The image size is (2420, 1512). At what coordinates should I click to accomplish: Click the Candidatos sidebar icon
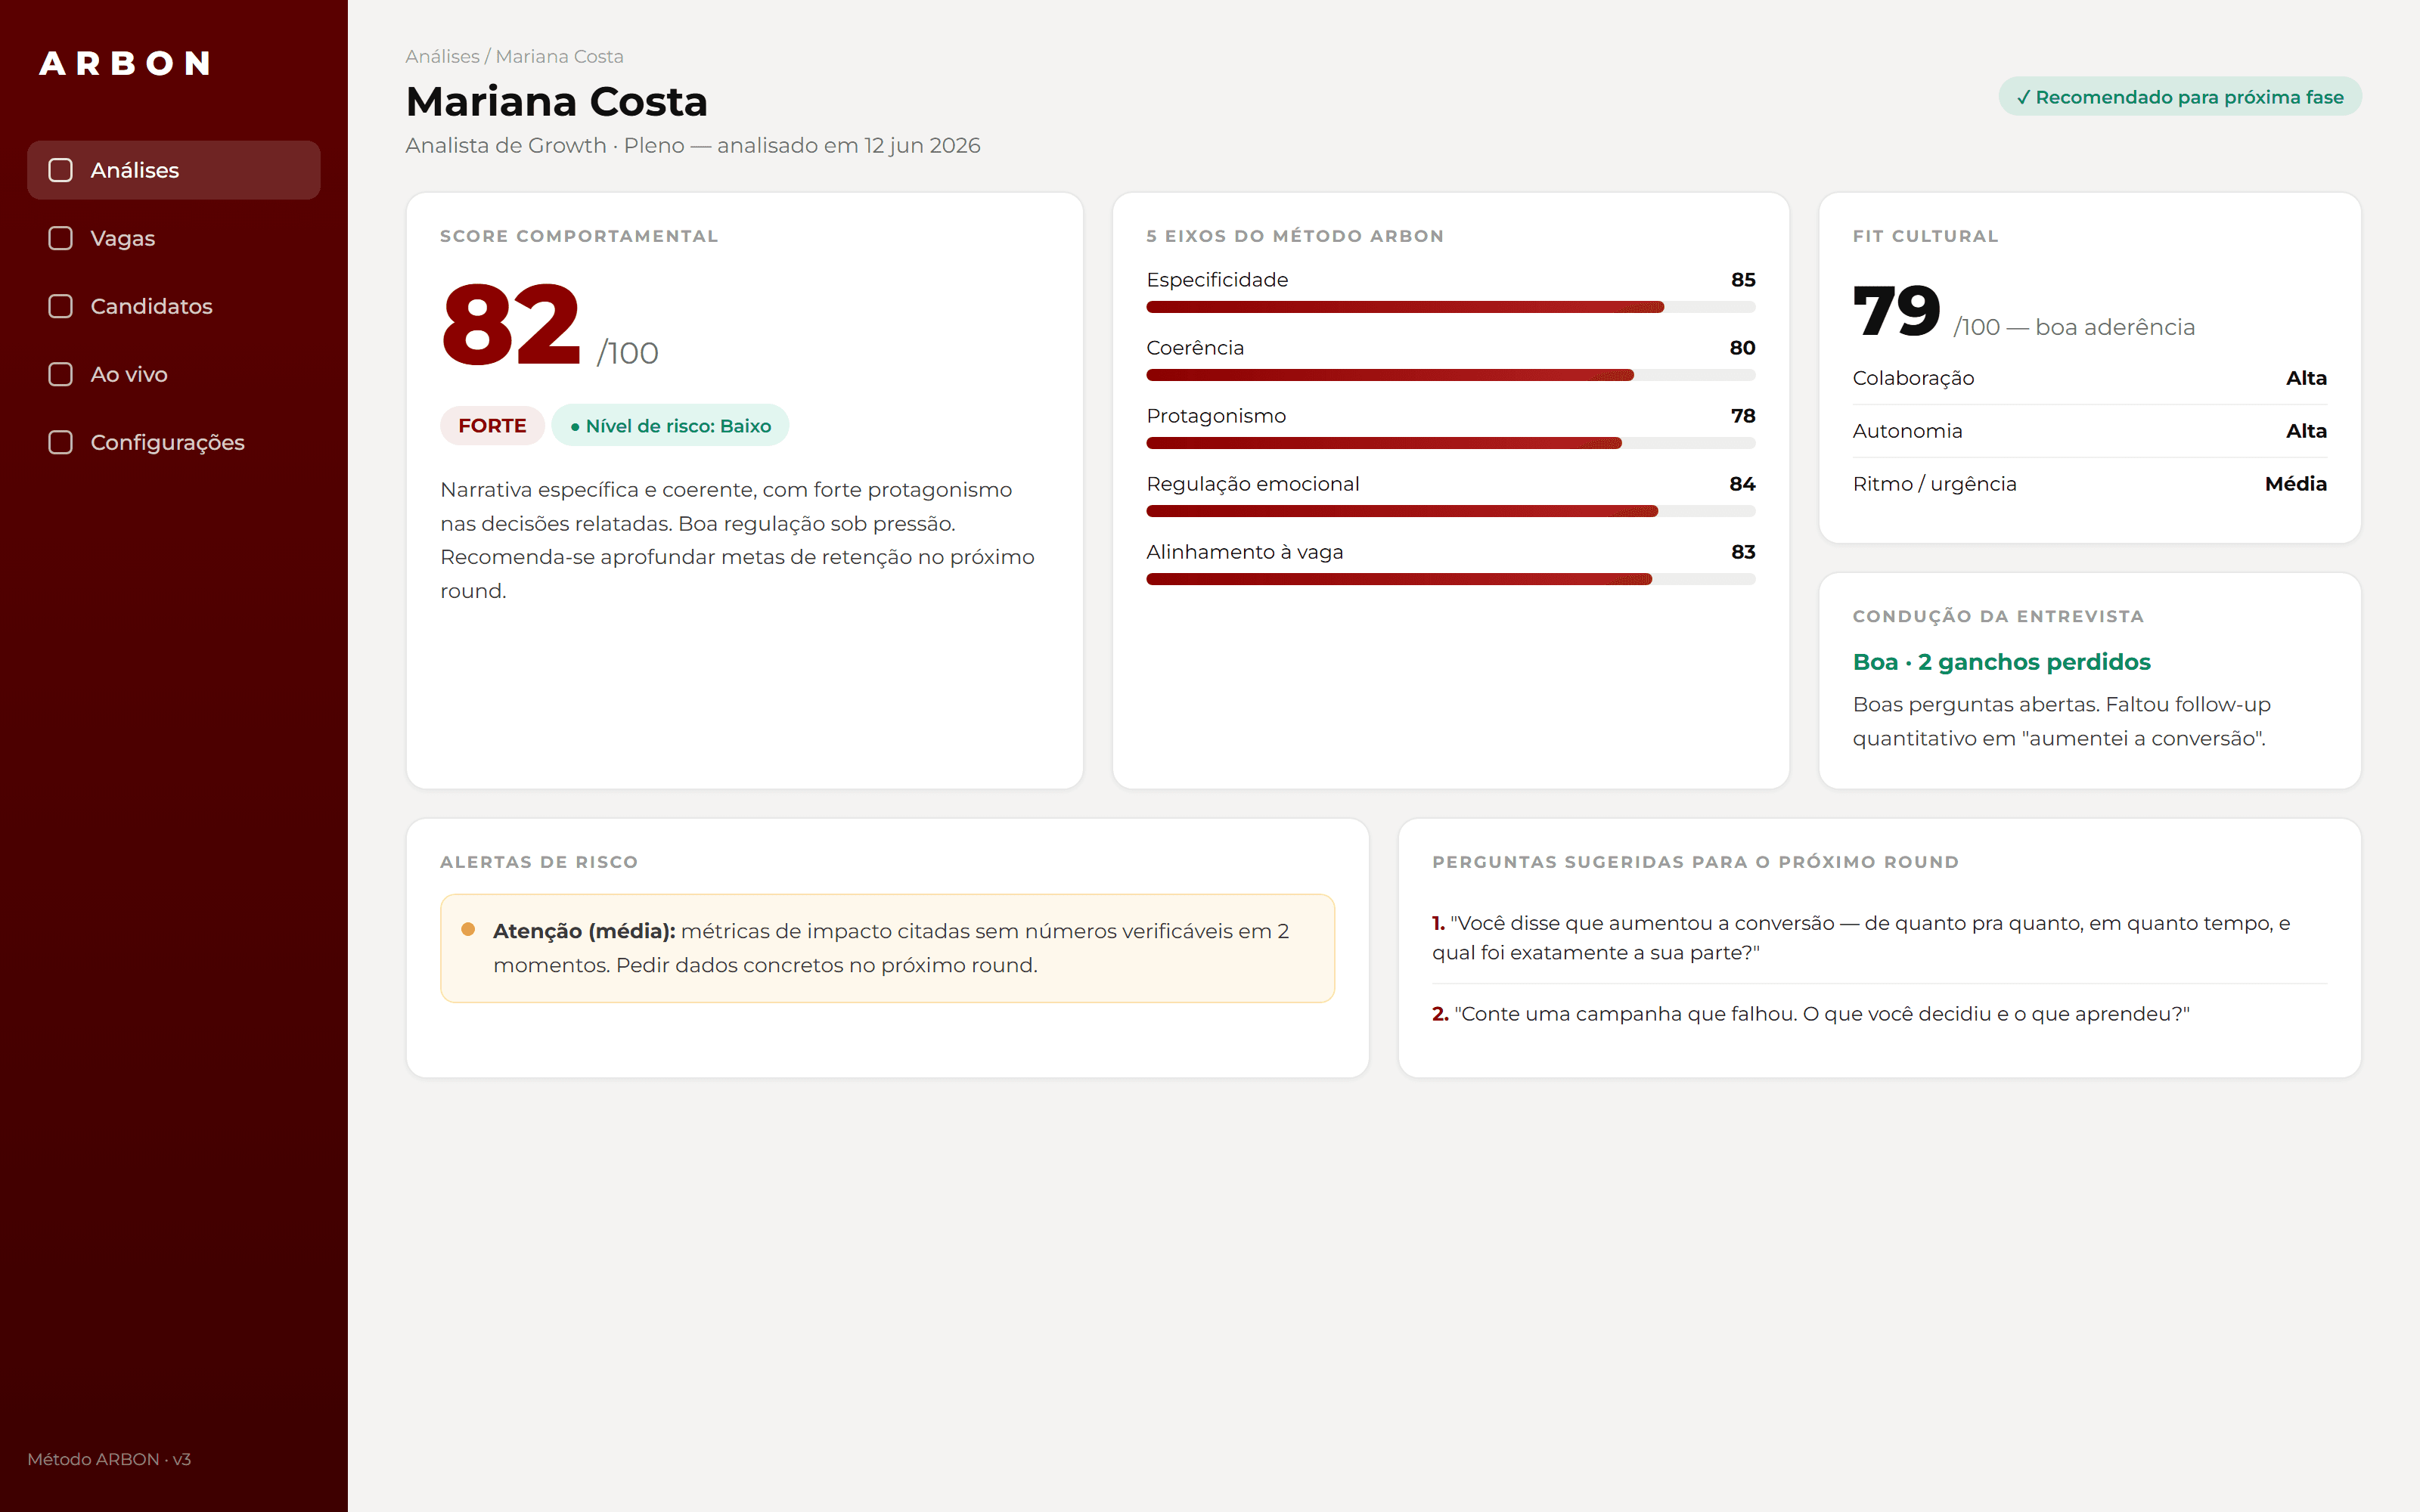click(x=61, y=306)
